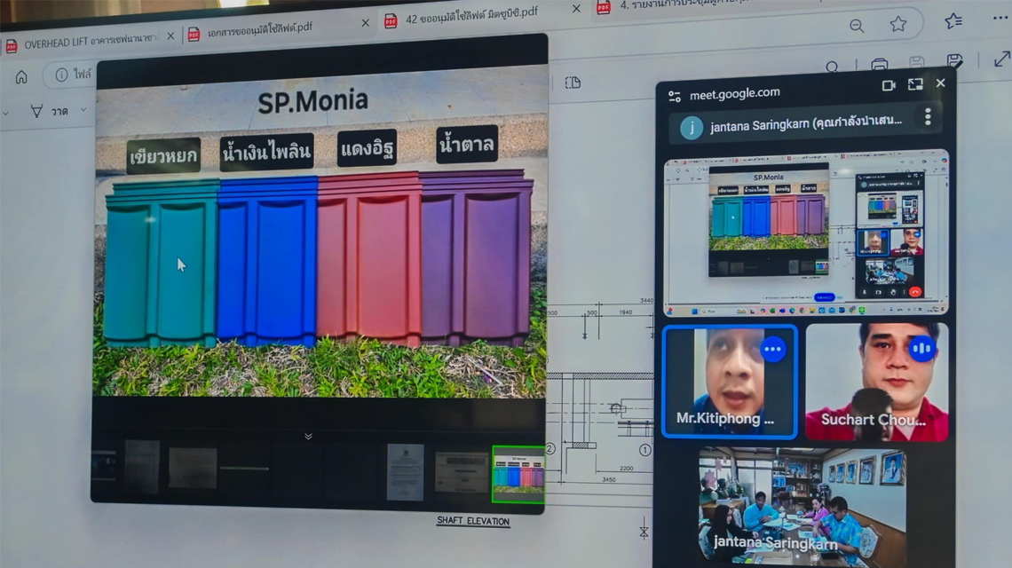1012x568 pixels.
Task: Bookmark this page with the star icon
Action: coord(897,25)
